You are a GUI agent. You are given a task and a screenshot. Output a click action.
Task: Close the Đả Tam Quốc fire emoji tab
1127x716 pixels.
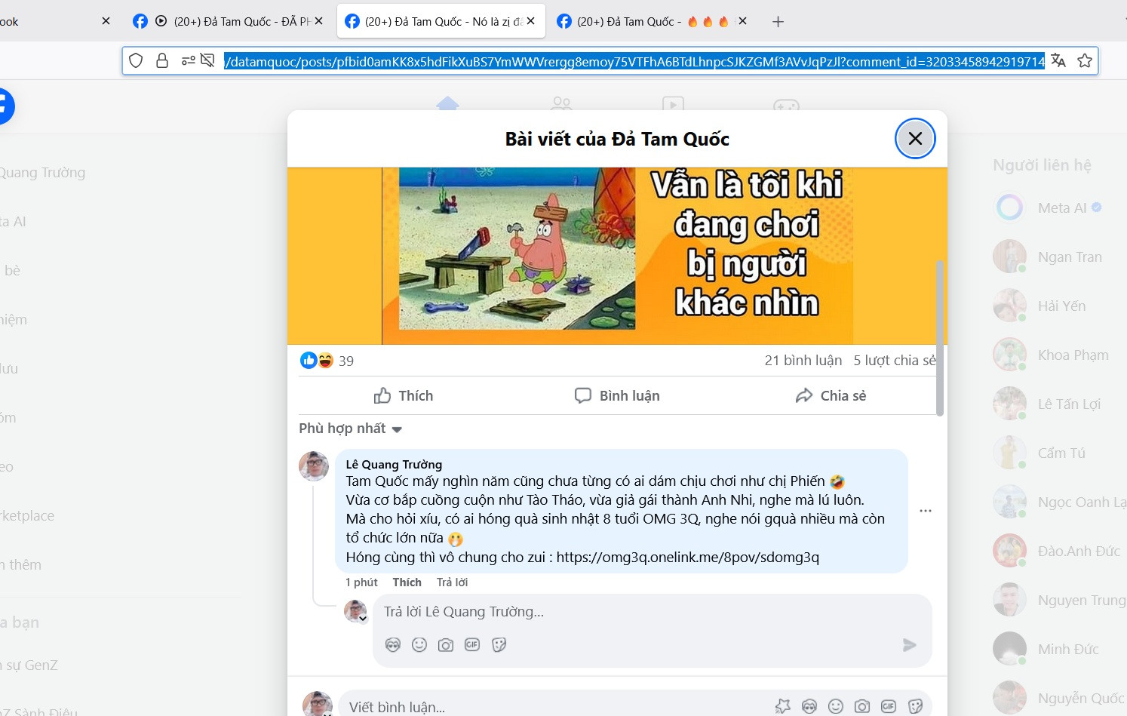[x=743, y=21]
